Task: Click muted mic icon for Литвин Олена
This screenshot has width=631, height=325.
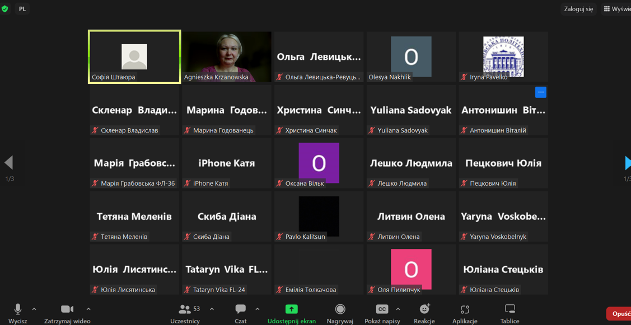Action: click(372, 237)
